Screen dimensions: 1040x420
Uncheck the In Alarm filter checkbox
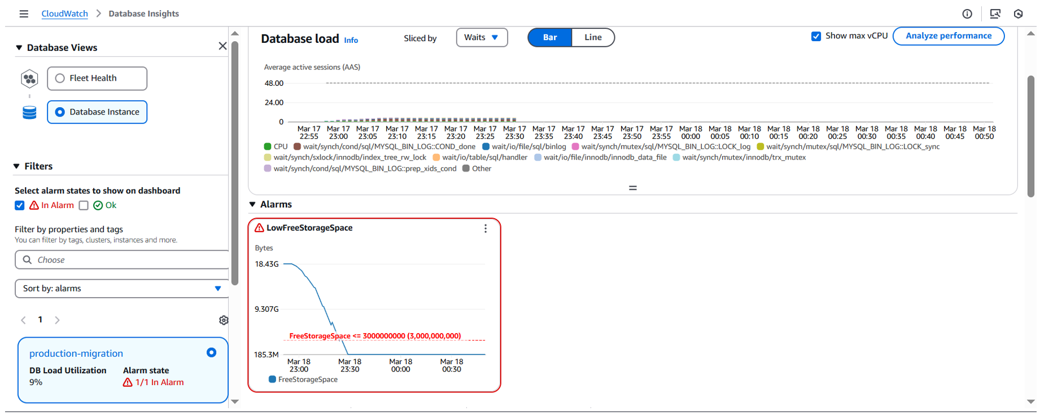(x=20, y=205)
